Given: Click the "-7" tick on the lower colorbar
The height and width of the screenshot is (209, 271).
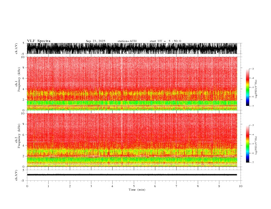Looking at the screenshot, I should pyautogui.click(x=253, y=163).
